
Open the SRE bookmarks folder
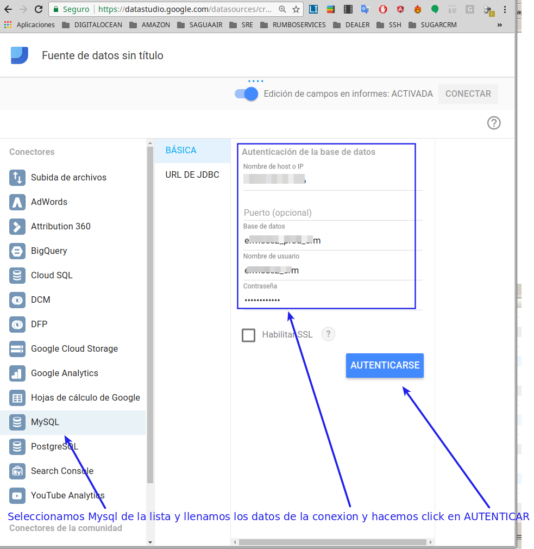241,25
